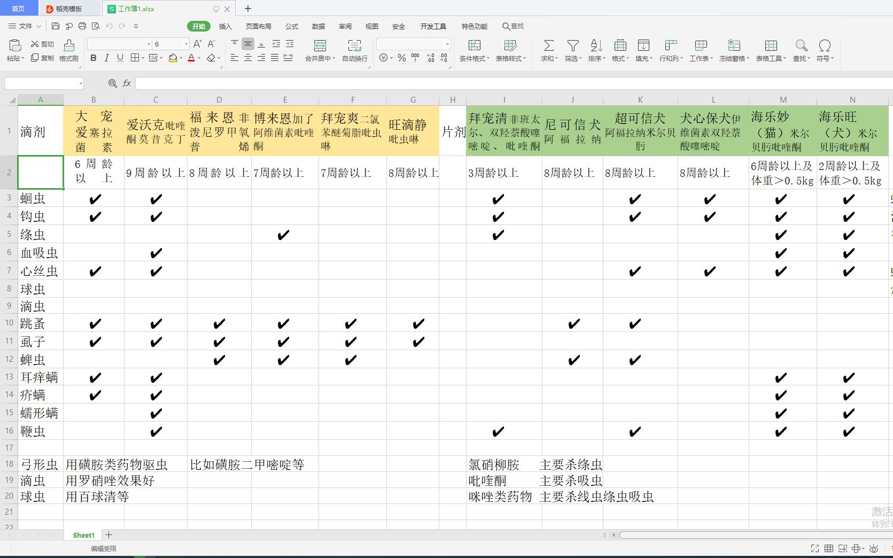
Task: Open Table Style (表格样式) gallery
Action: point(510,50)
